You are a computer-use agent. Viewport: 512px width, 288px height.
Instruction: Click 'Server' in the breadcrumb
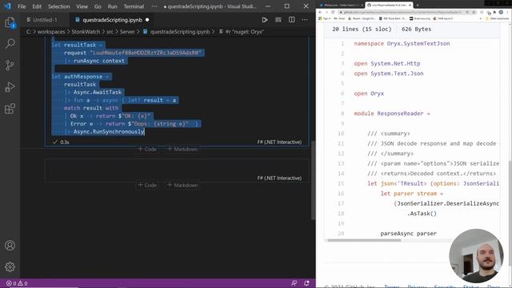tap(127, 32)
